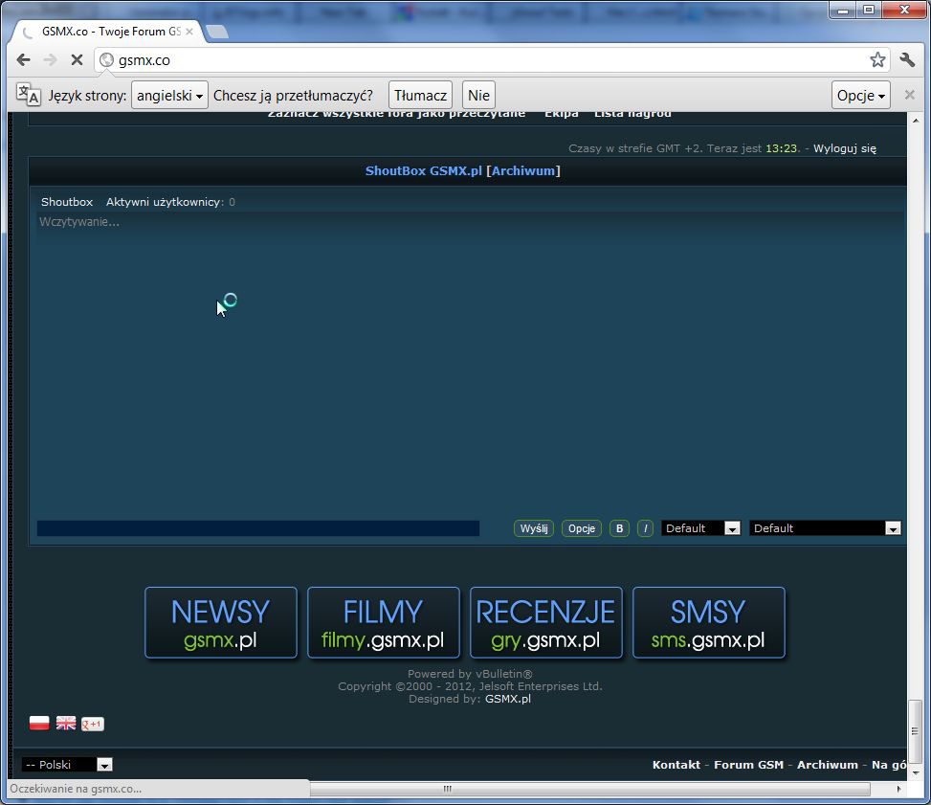Viewport: 931px width, 805px height.
Task: Open a new browser tab
Action: pyautogui.click(x=217, y=33)
